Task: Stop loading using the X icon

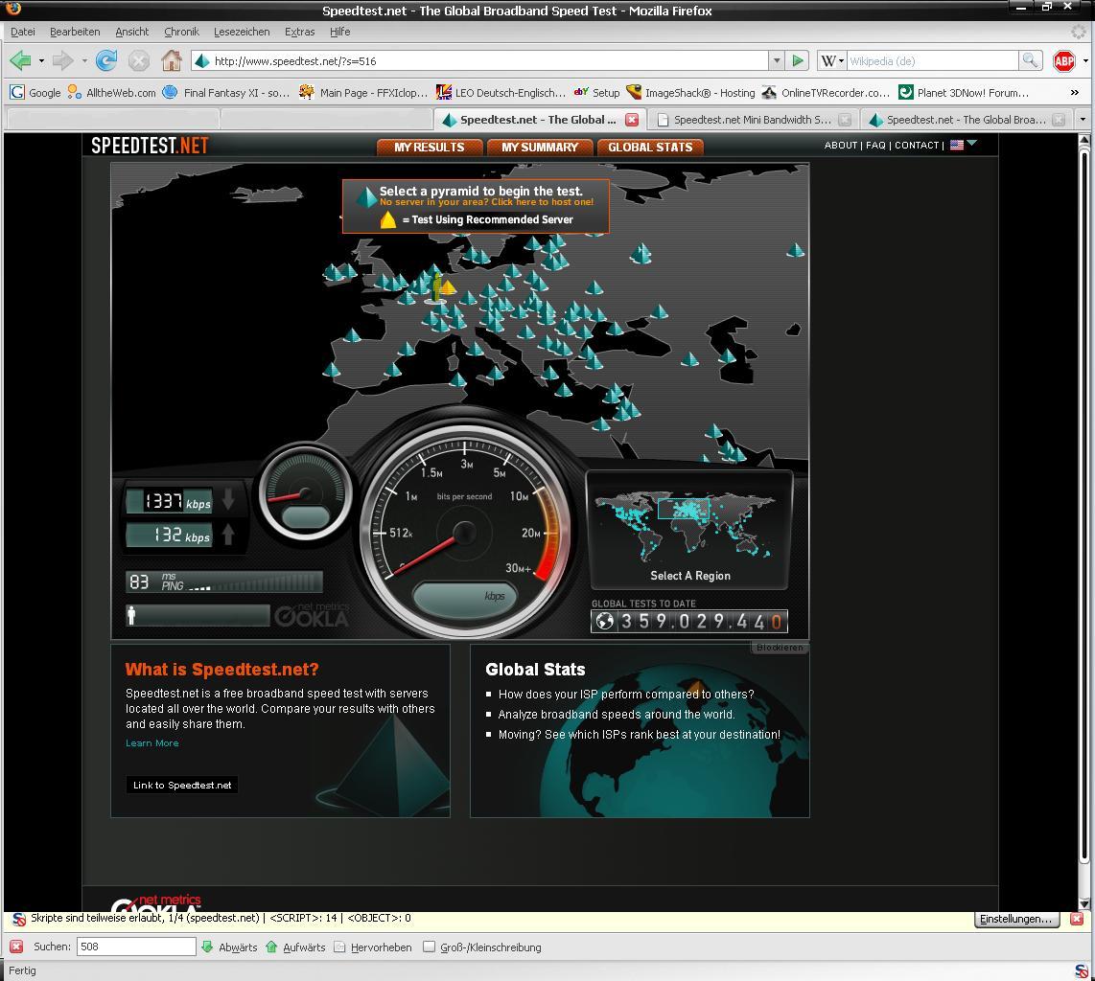Action: 139,61
